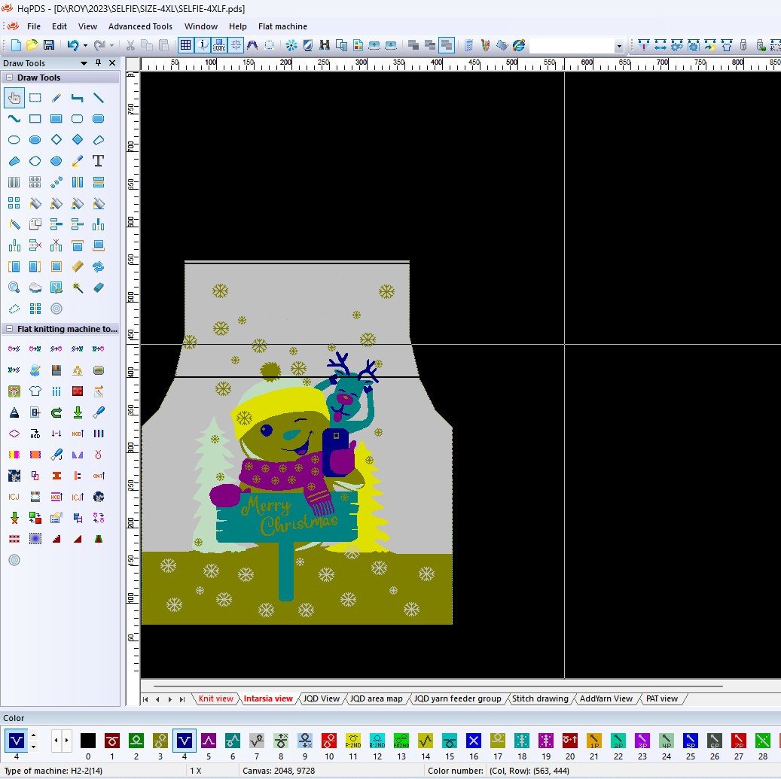Open the Stitch drawing view tab

tap(540, 698)
